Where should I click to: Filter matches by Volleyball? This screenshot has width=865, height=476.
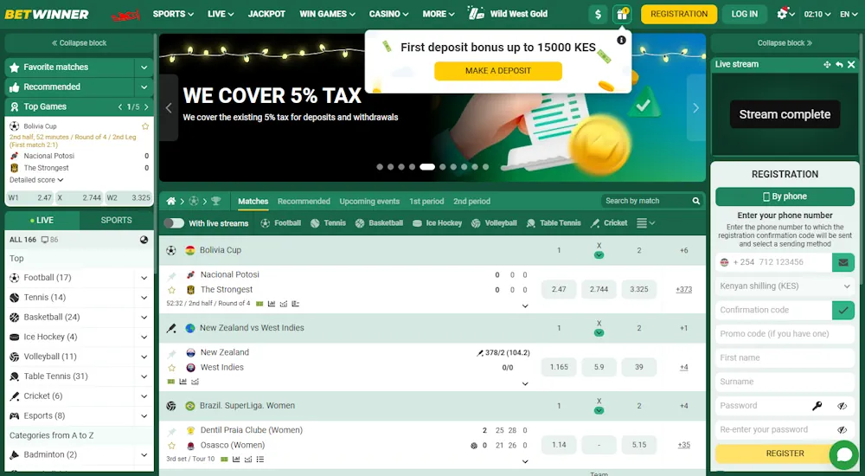494,223
